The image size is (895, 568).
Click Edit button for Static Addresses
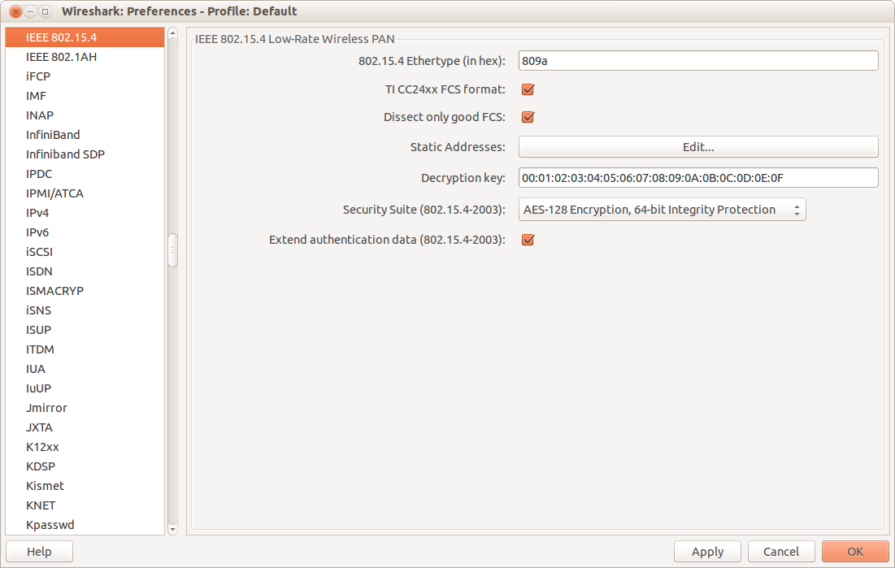[698, 147]
